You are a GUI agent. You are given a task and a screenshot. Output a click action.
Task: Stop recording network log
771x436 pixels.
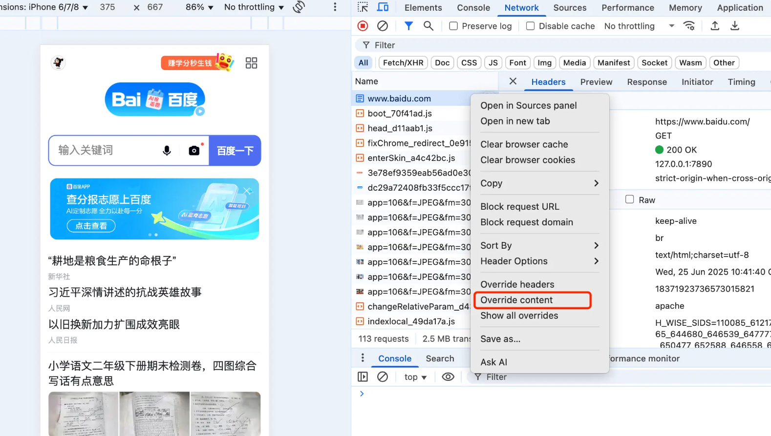363,26
